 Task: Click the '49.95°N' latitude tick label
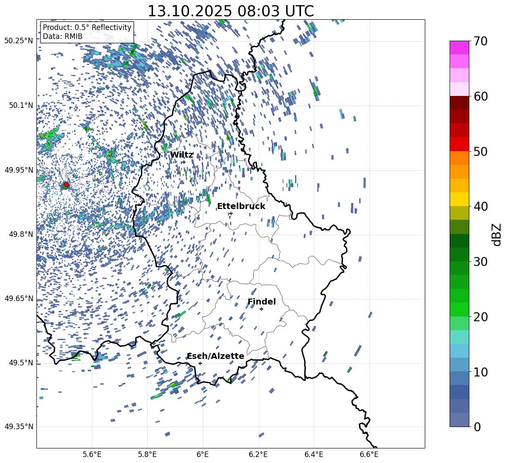click(x=18, y=170)
